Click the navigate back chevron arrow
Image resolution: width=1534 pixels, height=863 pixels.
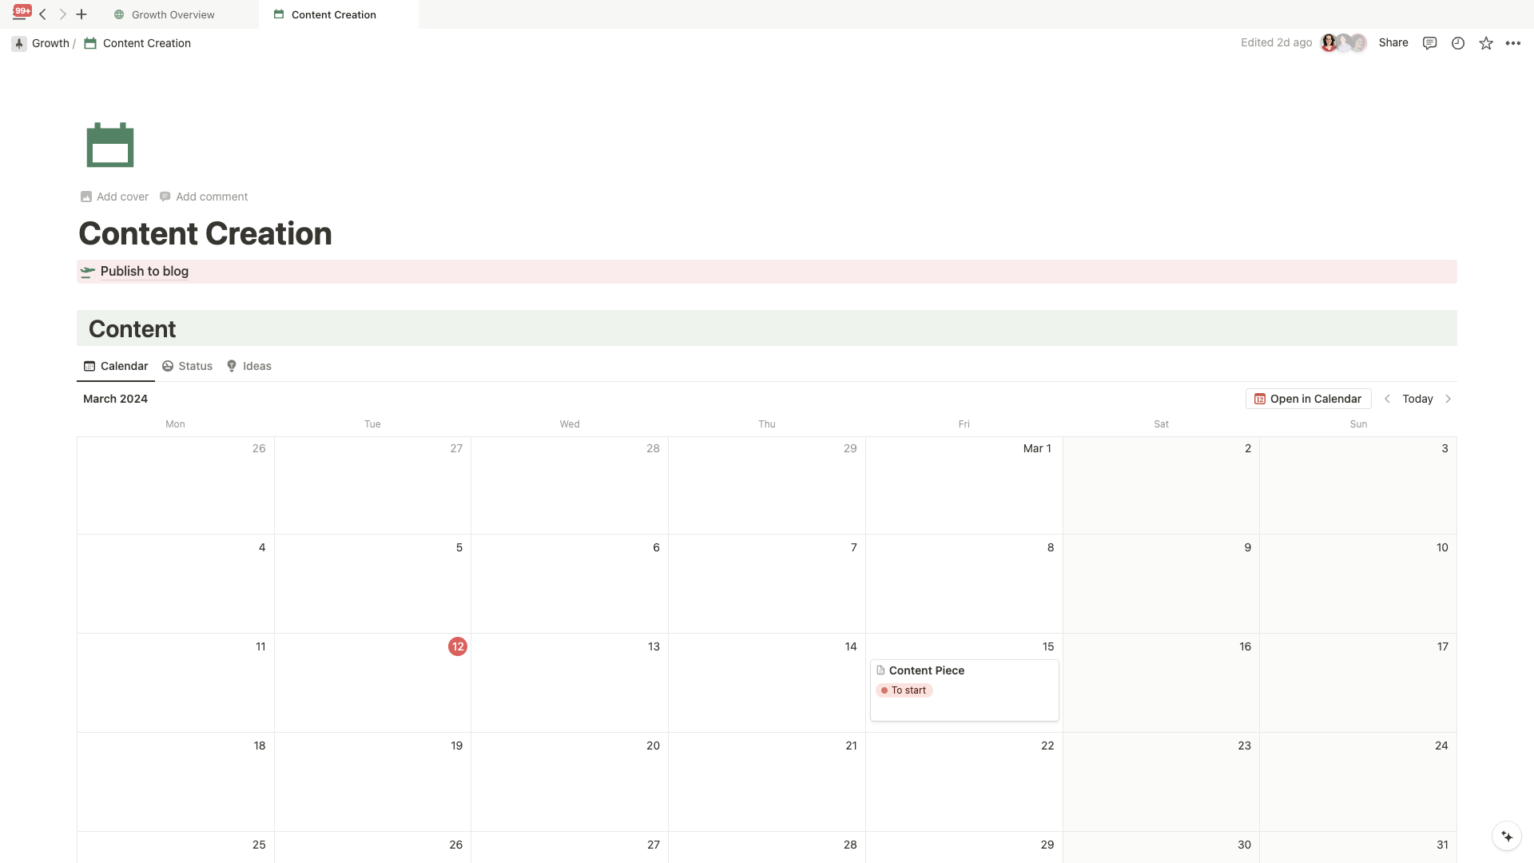pyautogui.click(x=43, y=14)
